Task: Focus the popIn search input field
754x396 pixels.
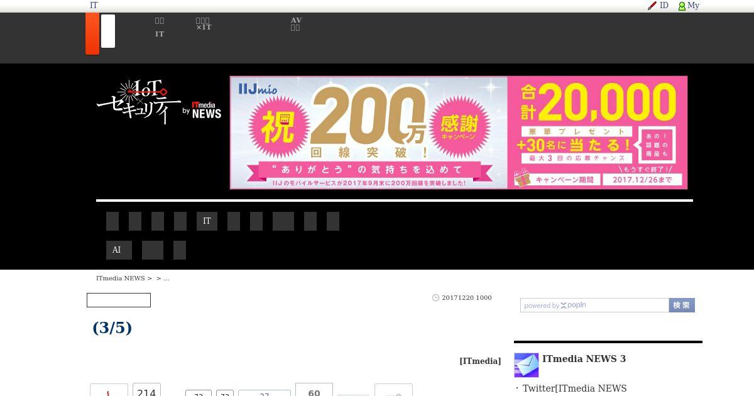Action: tap(594, 305)
